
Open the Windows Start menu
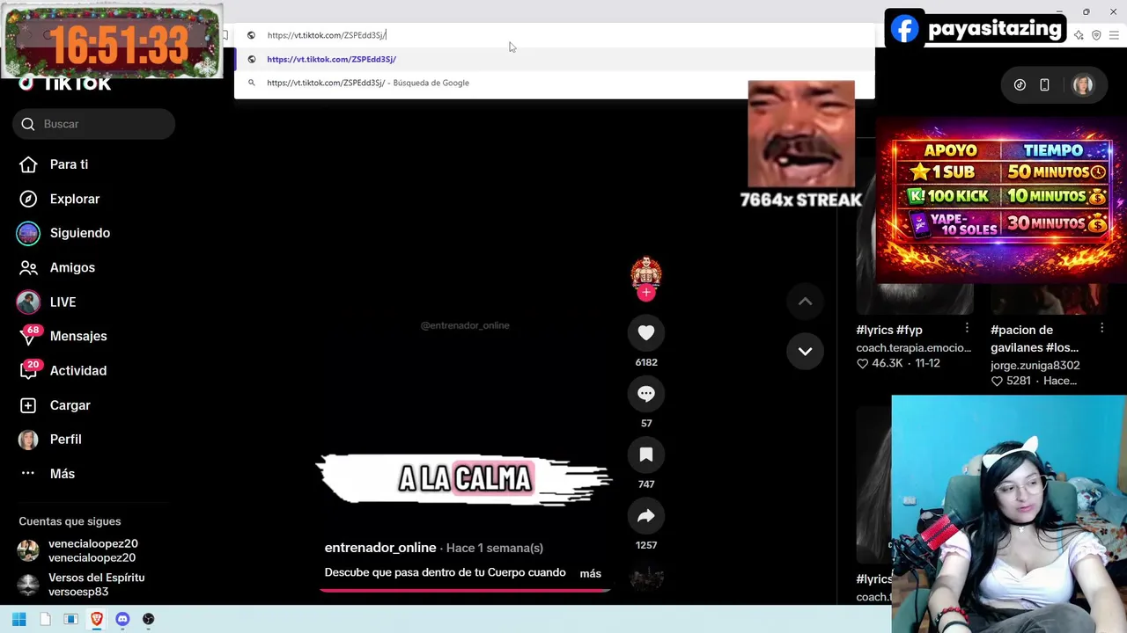click(x=19, y=619)
